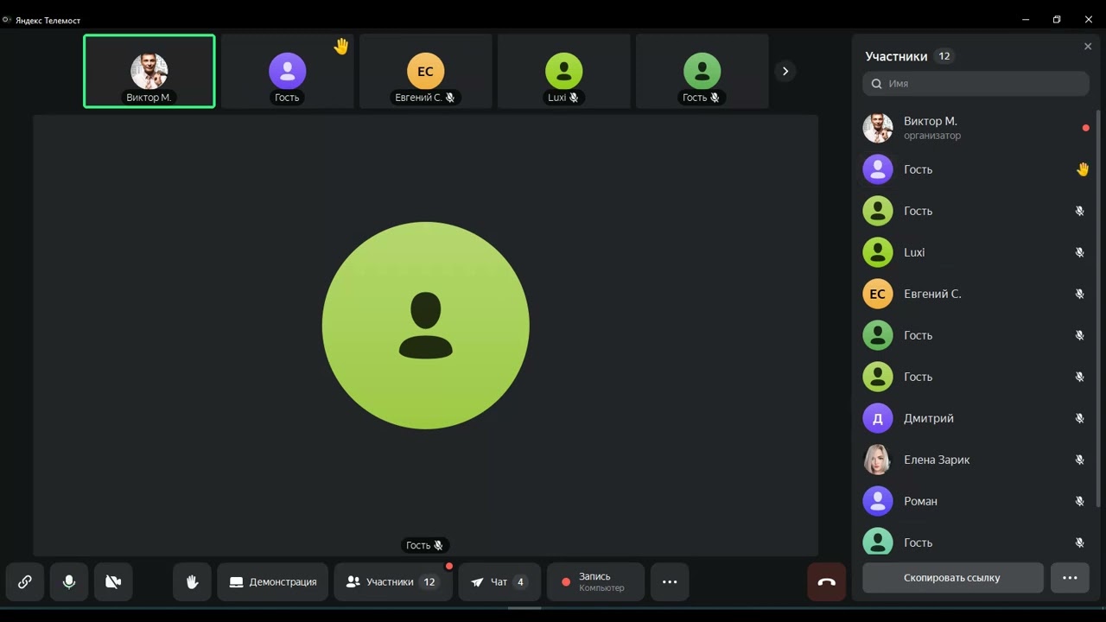Click muted mic icon beside Дмитрий
The image size is (1106, 622).
coord(1079,418)
